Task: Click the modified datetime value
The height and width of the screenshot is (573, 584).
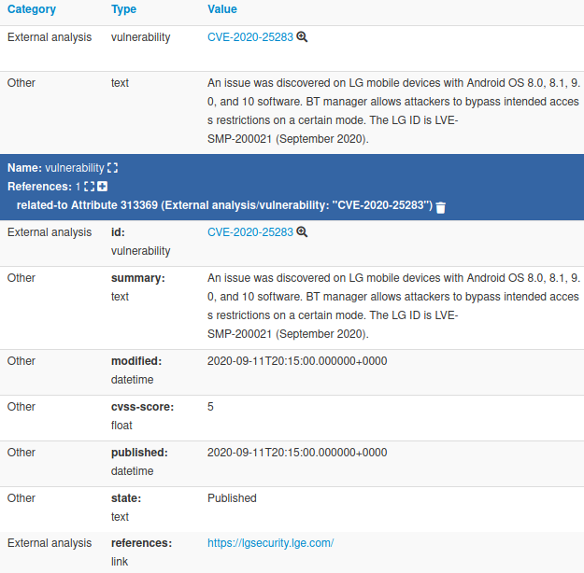Action: pyautogui.click(x=296, y=361)
